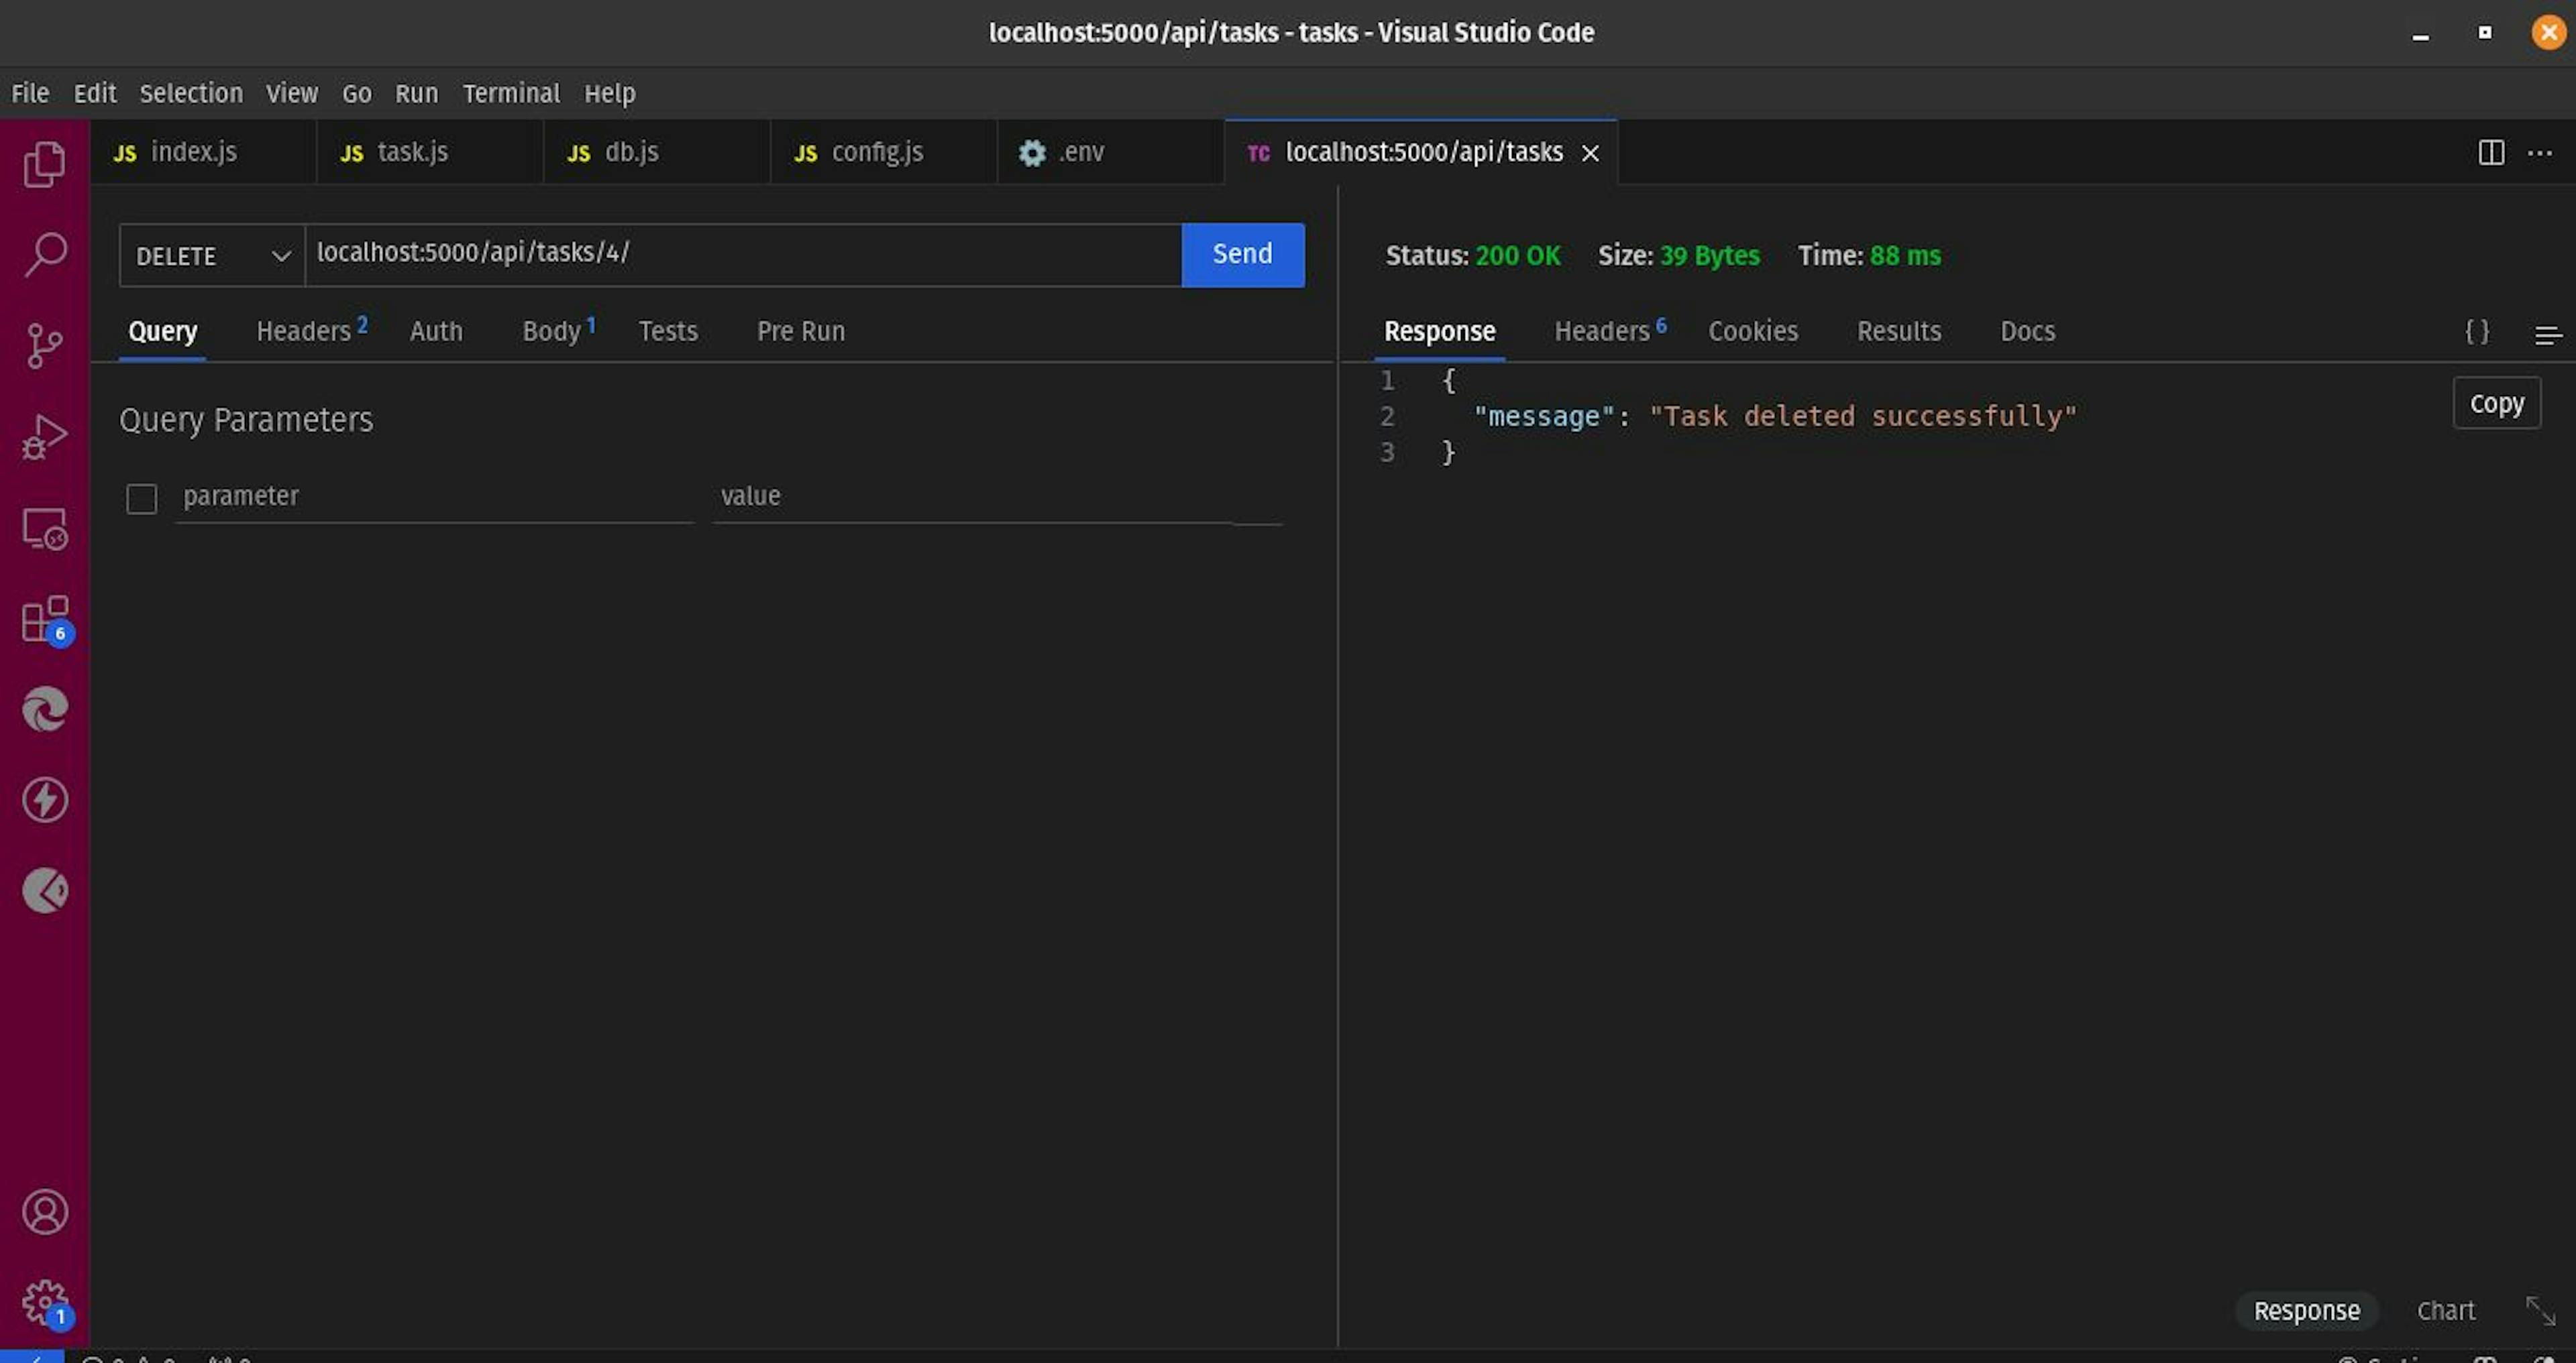Open Extensions view with badge
Screen dimensions: 2576x1363
click(44, 619)
